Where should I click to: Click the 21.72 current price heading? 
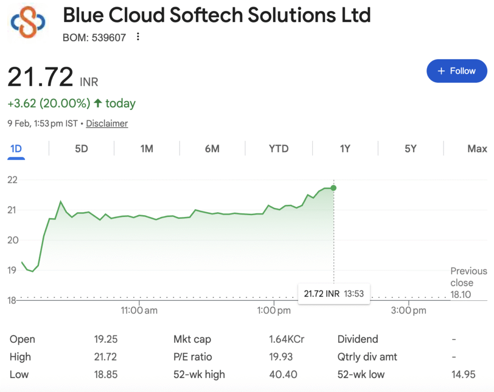(41, 77)
